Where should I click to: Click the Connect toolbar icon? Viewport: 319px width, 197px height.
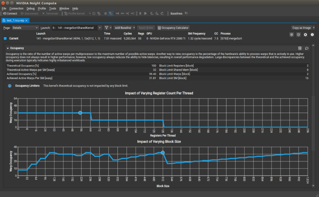tap(10, 13)
